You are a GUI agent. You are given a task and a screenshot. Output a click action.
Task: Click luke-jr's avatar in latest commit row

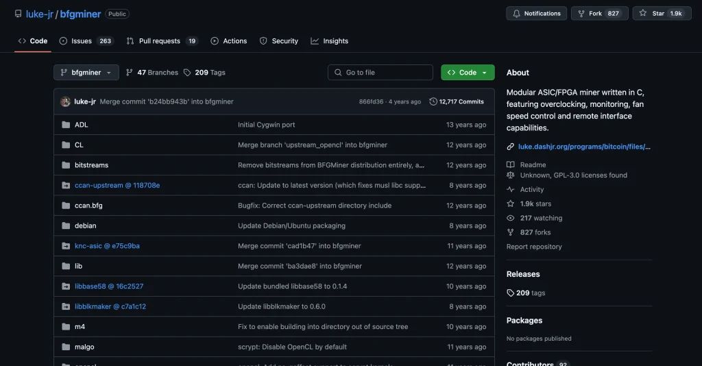pos(65,101)
